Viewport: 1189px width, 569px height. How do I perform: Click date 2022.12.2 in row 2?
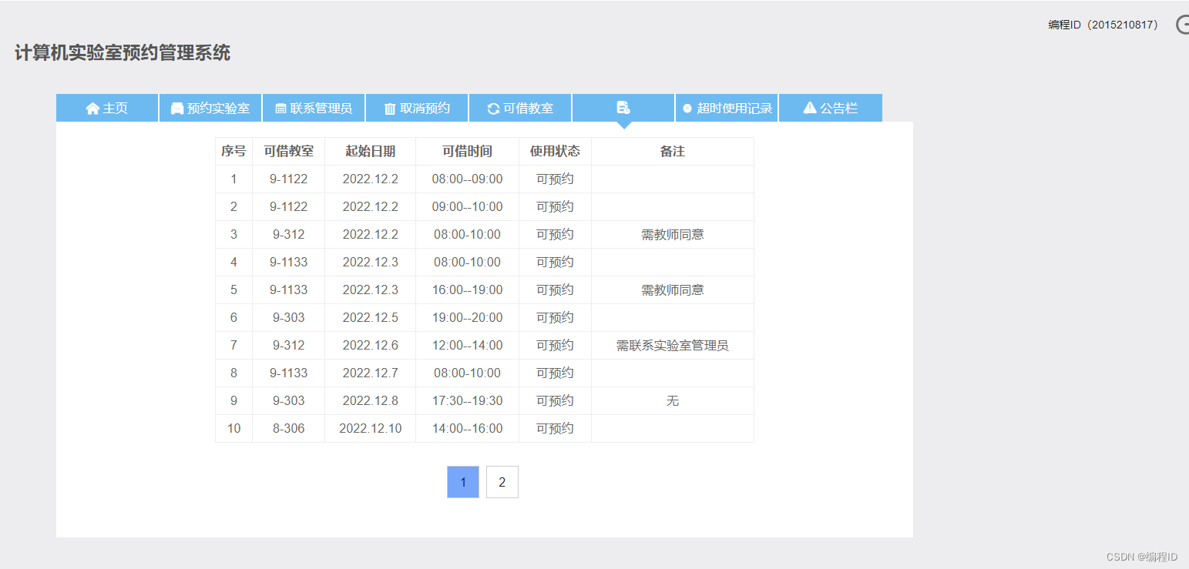pos(371,207)
